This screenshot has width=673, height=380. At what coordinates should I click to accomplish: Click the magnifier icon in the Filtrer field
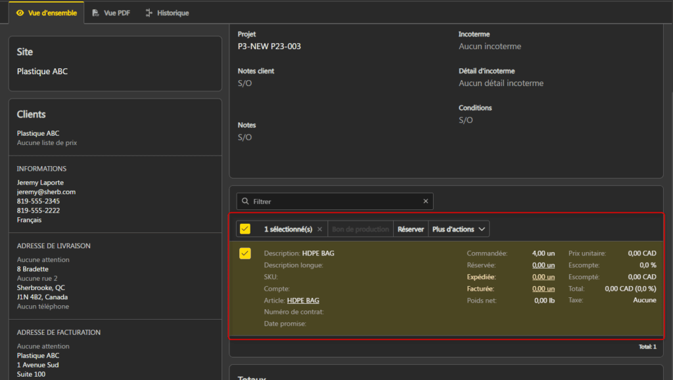pyautogui.click(x=245, y=201)
